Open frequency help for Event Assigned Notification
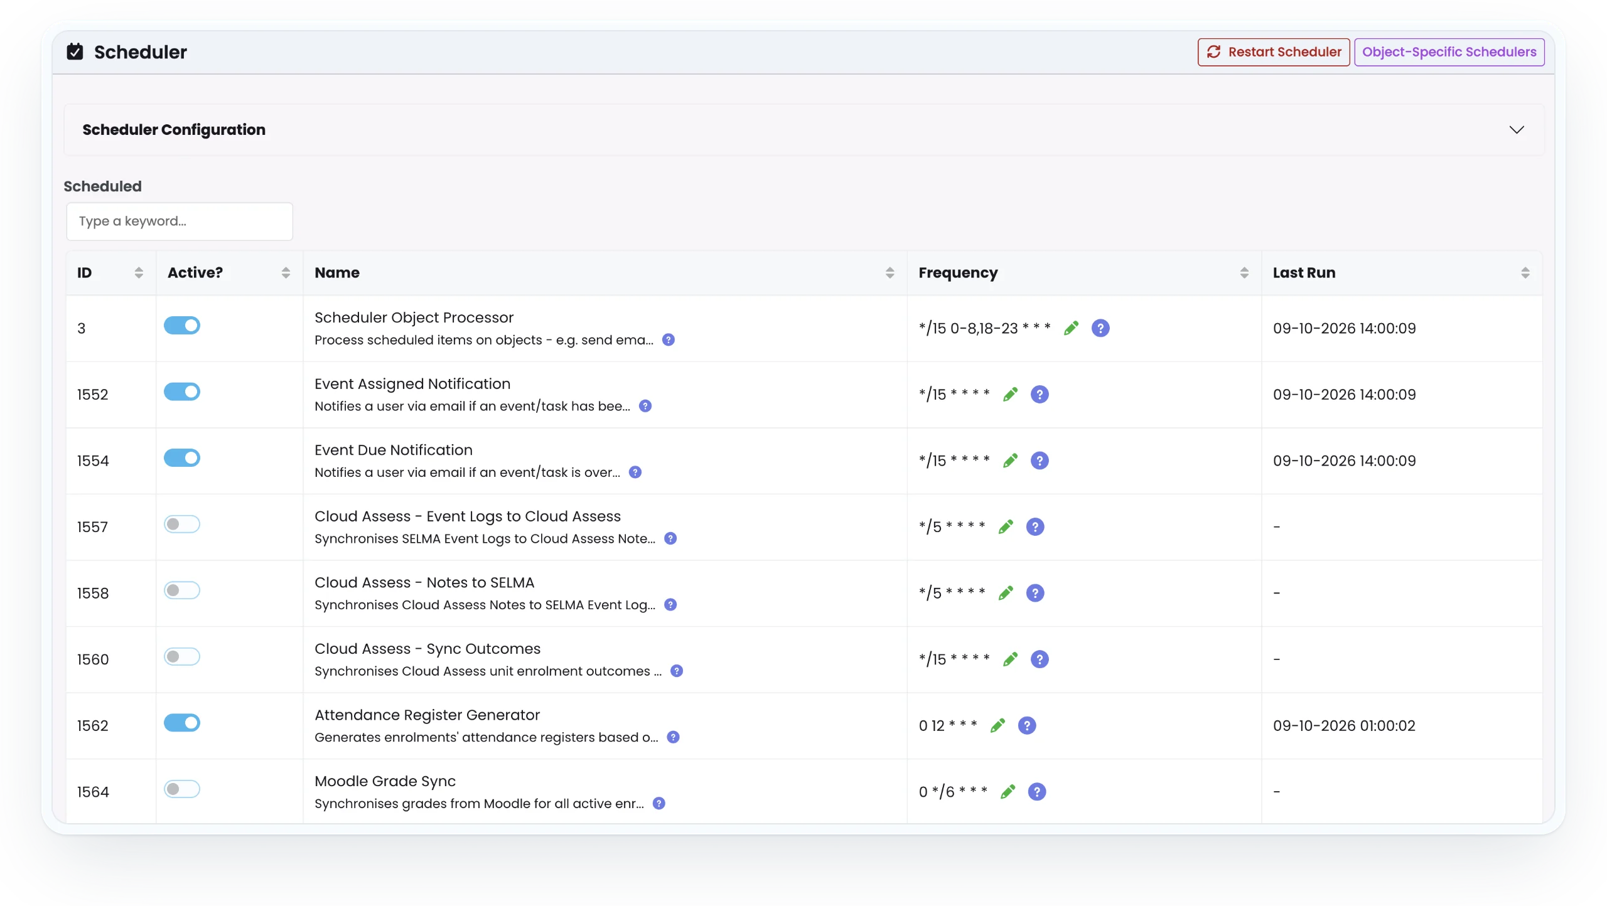The width and height of the screenshot is (1607, 906). tap(1040, 395)
